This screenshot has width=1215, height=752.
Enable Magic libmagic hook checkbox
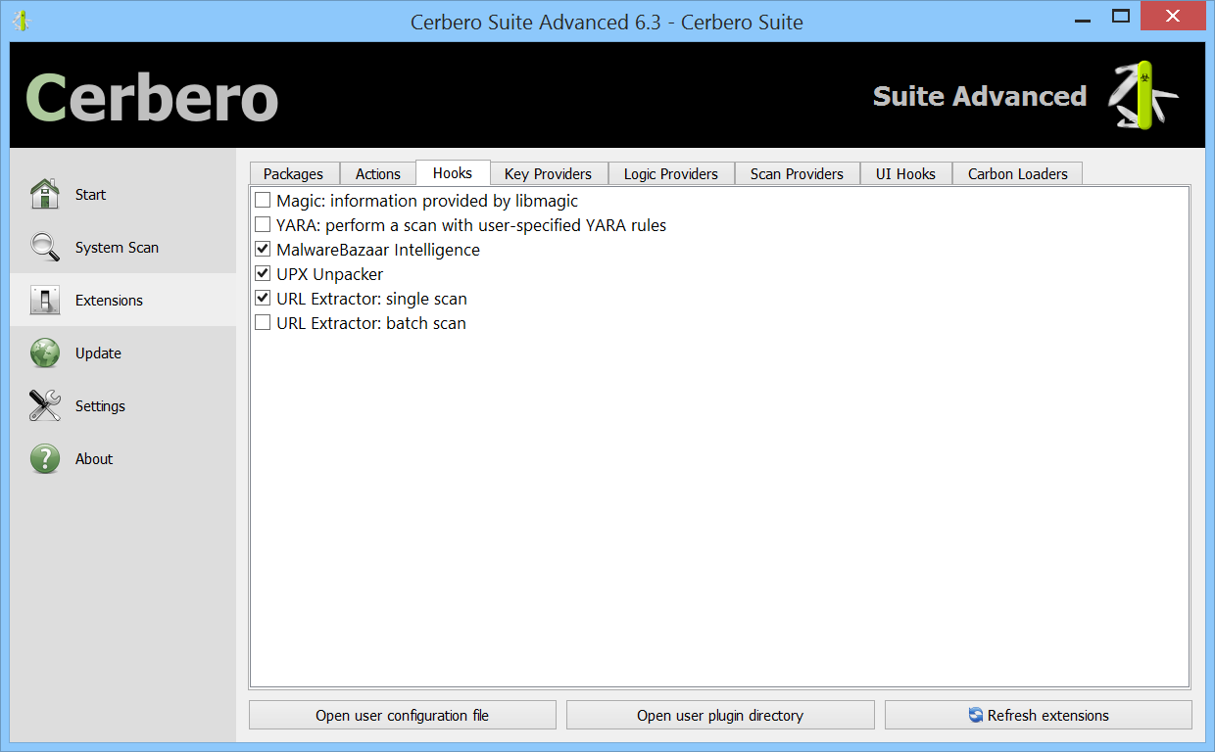(x=263, y=201)
